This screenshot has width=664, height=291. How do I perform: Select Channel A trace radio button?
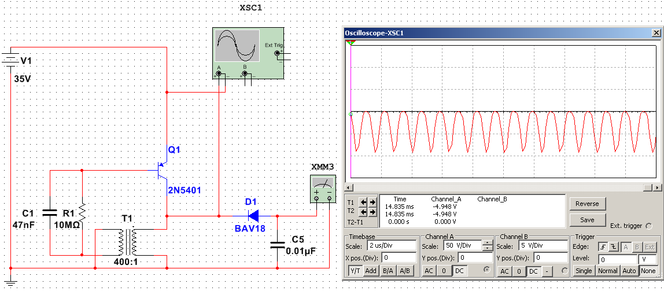[486, 269]
